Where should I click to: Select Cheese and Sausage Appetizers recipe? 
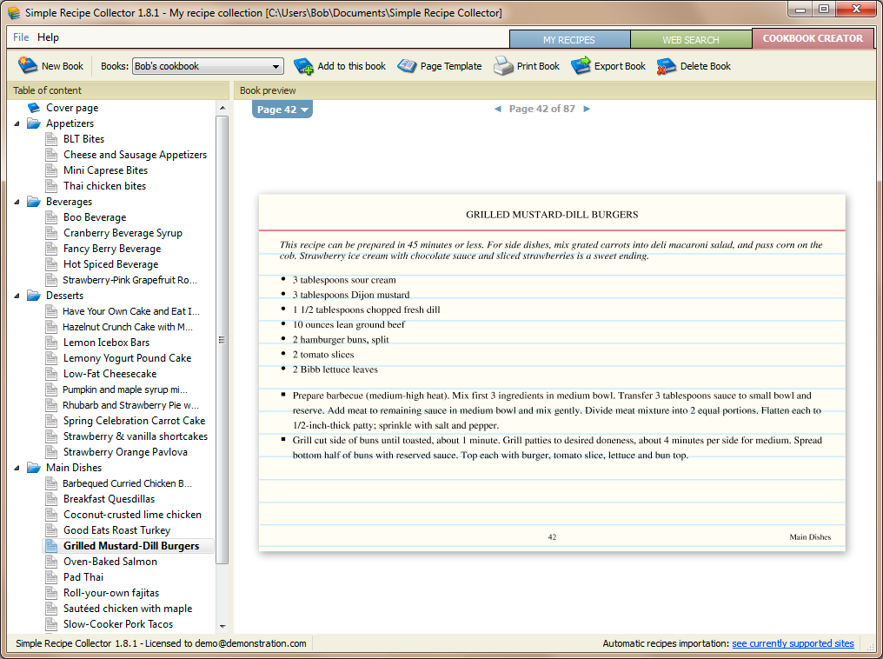[x=136, y=155]
